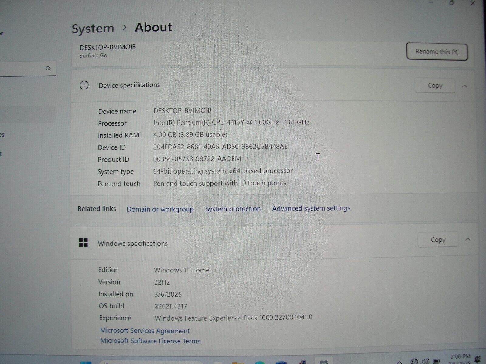Click the Windows logo beside Windows specifications

pyautogui.click(x=84, y=243)
